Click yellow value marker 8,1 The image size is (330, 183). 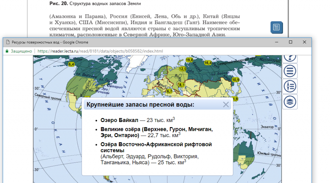click(x=181, y=85)
